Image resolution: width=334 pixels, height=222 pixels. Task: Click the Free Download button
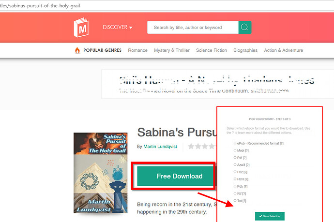[177, 176]
